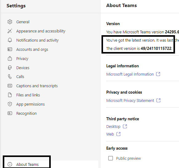Image resolution: width=179 pixels, height=168 pixels.
Task: Click the Appearance and accessibility wand icon
Action: [10, 31]
